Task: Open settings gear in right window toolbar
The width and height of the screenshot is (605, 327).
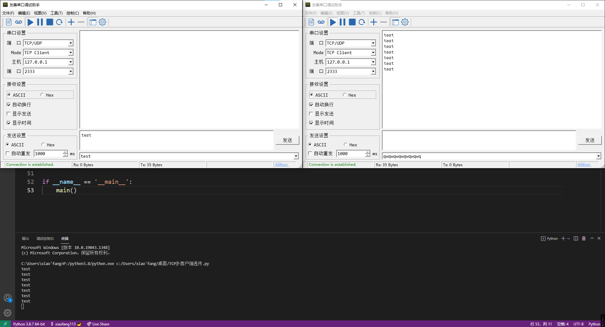Action: 405,22
